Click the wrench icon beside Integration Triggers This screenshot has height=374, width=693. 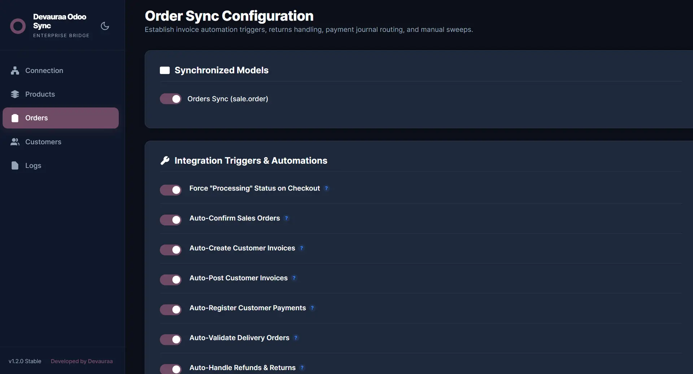[165, 160]
